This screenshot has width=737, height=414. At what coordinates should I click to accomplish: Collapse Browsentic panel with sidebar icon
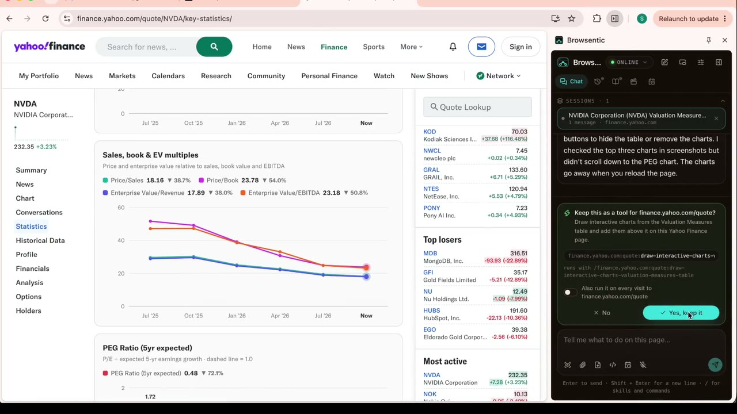tap(719, 62)
